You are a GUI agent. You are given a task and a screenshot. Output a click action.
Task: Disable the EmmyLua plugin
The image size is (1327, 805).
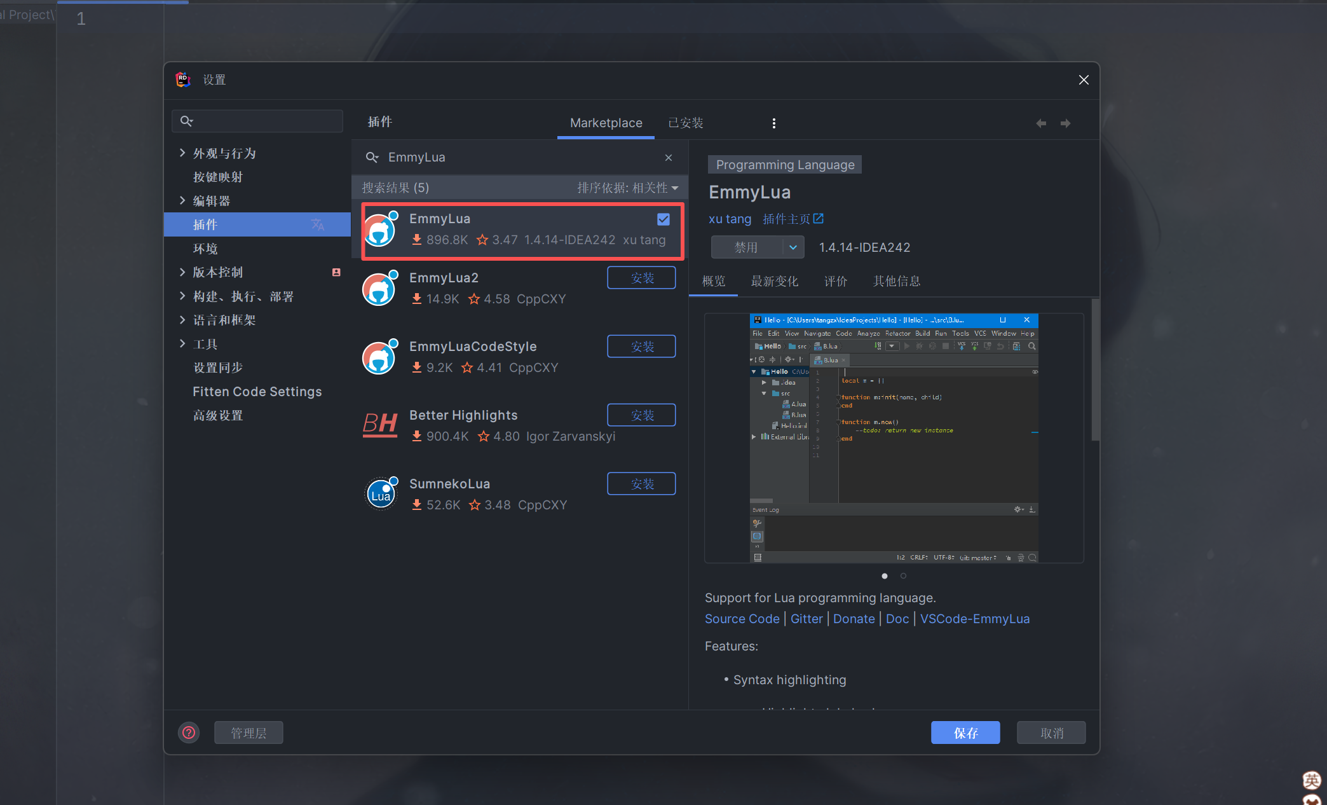click(x=747, y=247)
